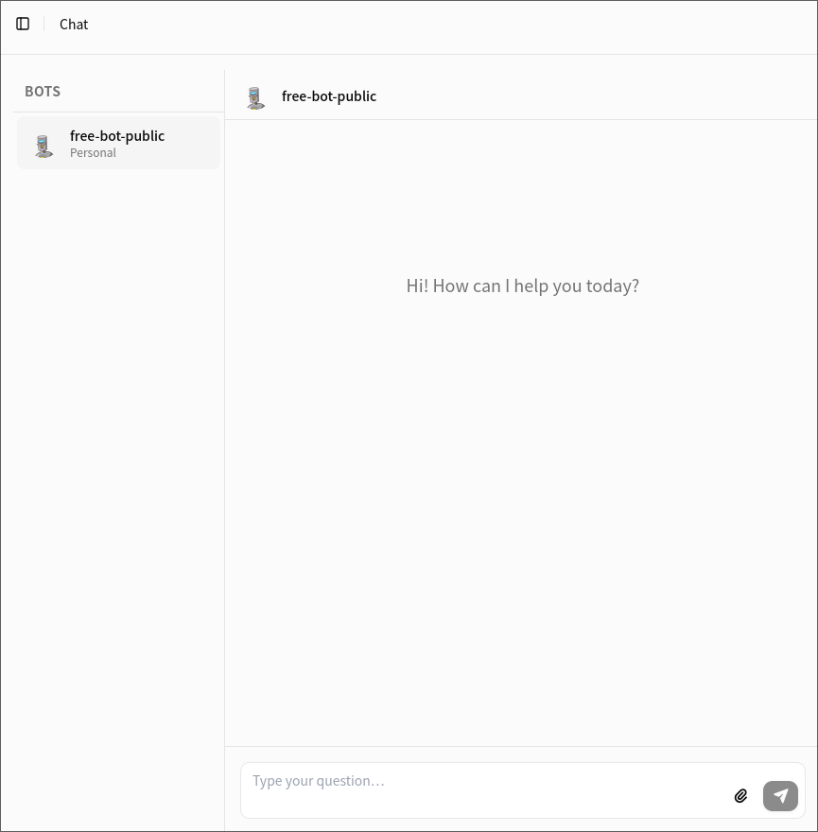Click the robot avatar in the bots list
818x832 pixels.
[x=44, y=145]
